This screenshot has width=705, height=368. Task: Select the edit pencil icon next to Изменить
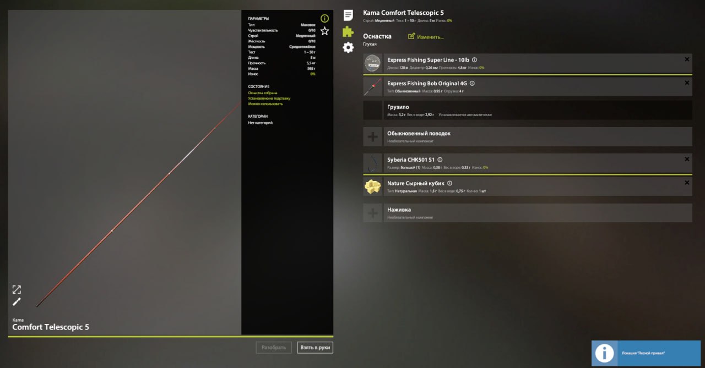click(411, 36)
